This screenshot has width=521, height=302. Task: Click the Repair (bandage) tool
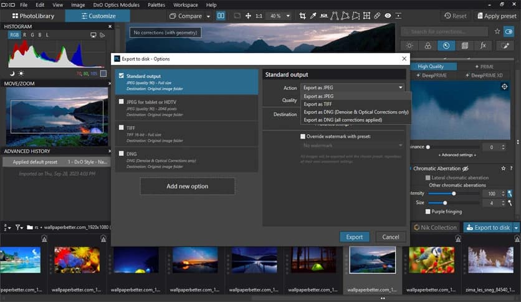point(377,16)
